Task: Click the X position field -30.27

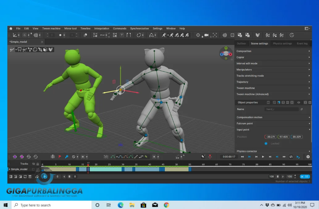Action: point(271,137)
